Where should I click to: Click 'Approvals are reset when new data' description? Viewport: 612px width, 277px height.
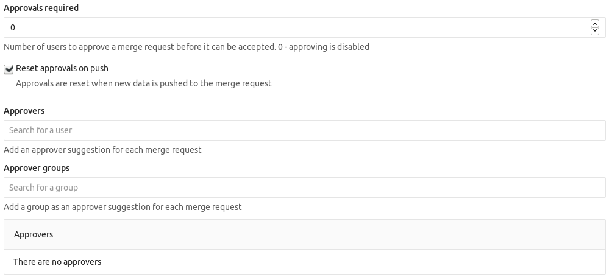[144, 83]
